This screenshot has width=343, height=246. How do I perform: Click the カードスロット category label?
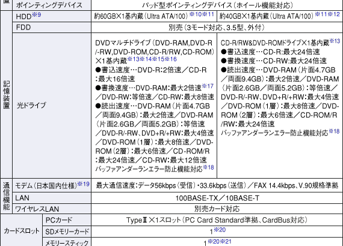(22, 231)
